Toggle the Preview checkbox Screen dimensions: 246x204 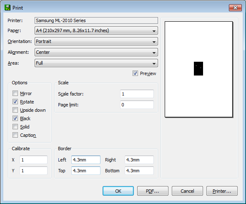click(135, 73)
